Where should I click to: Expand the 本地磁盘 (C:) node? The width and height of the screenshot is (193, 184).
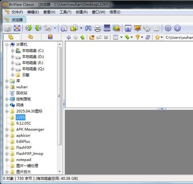click(x=12, y=50)
